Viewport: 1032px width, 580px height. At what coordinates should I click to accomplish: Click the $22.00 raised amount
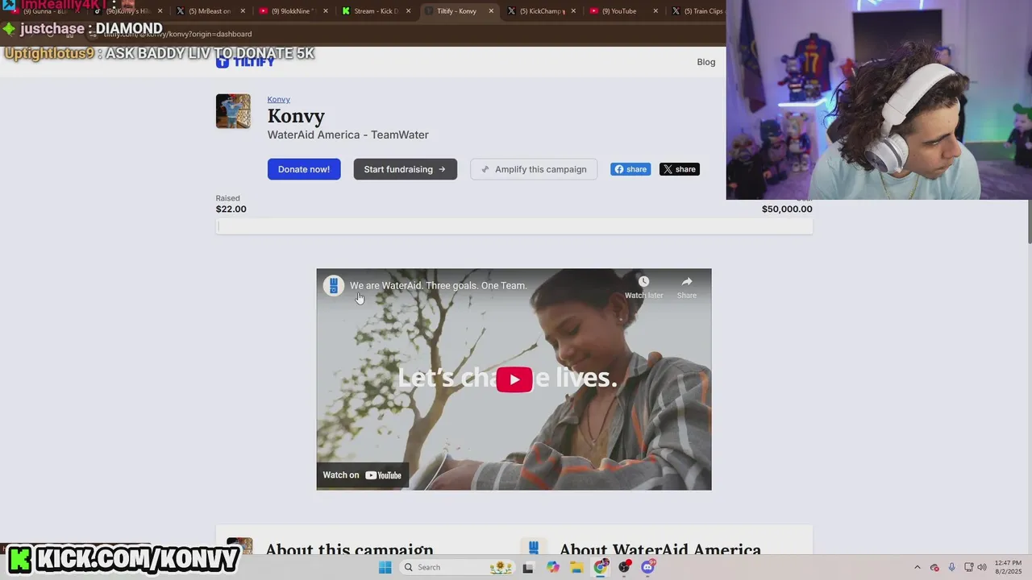coord(231,209)
